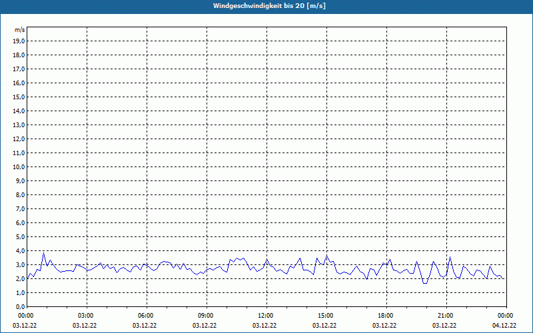This screenshot has height=333, width=533.
Task: Click the '06:00' time label
Action: point(147,316)
